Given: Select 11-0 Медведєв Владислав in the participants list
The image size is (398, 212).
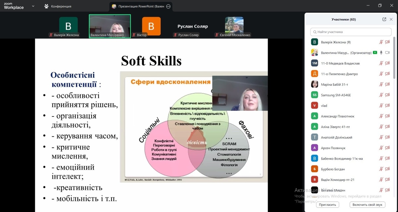Looking at the screenshot, I should click(340, 63).
